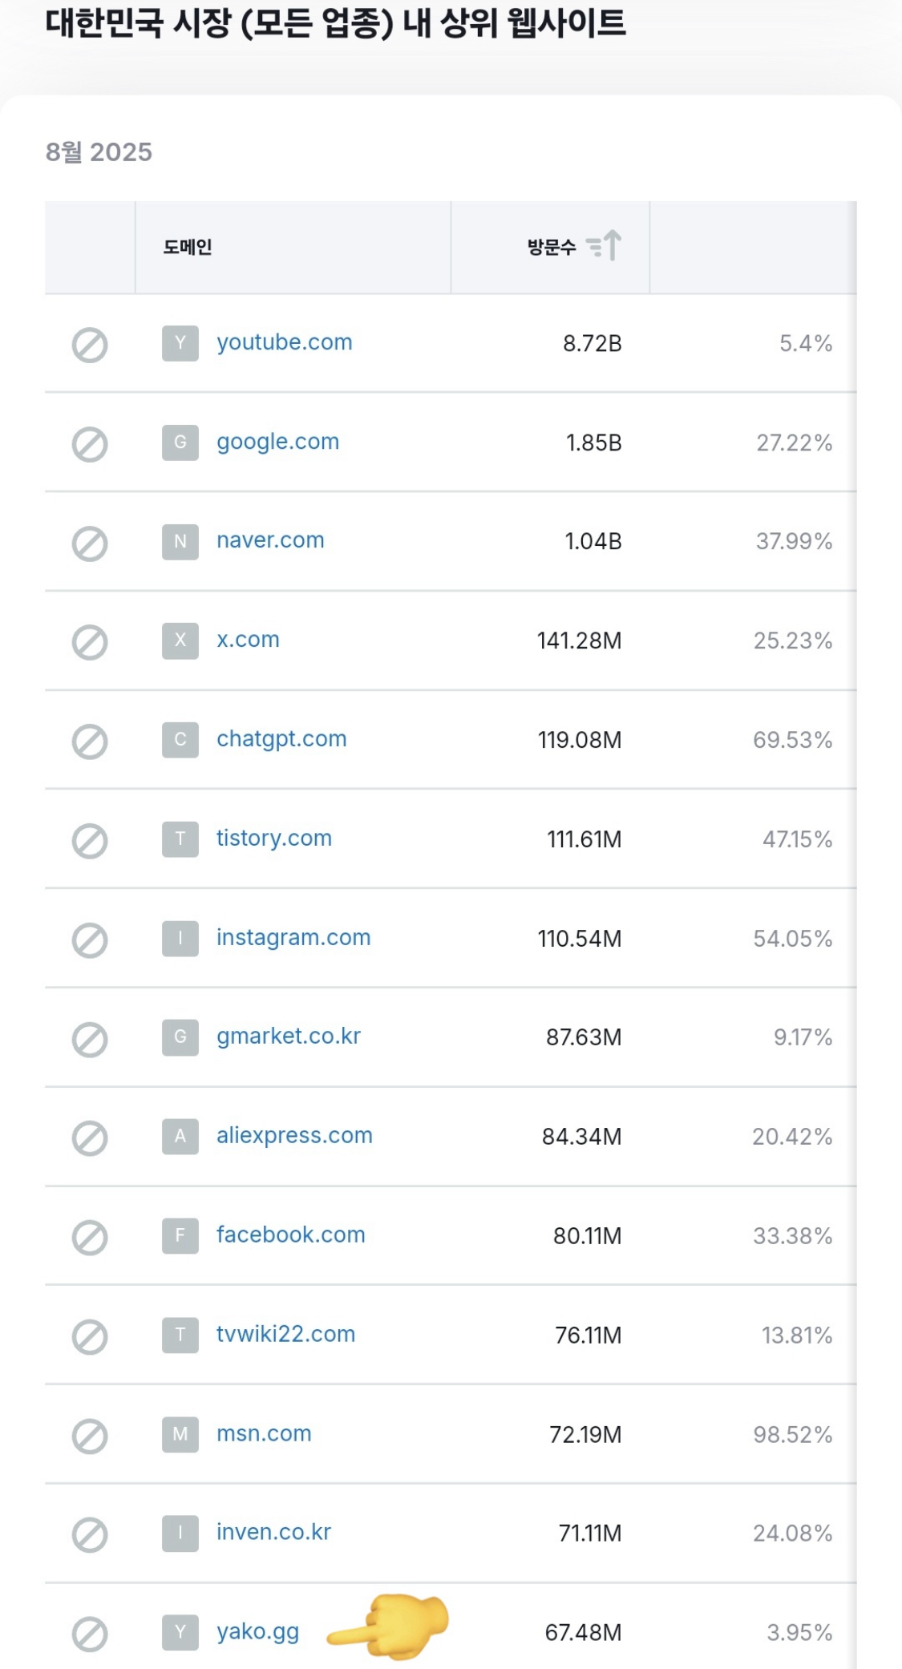Click the aliexpress.com A favicon icon
This screenshot has width=902, height=1669.
tap(180, 1136)
